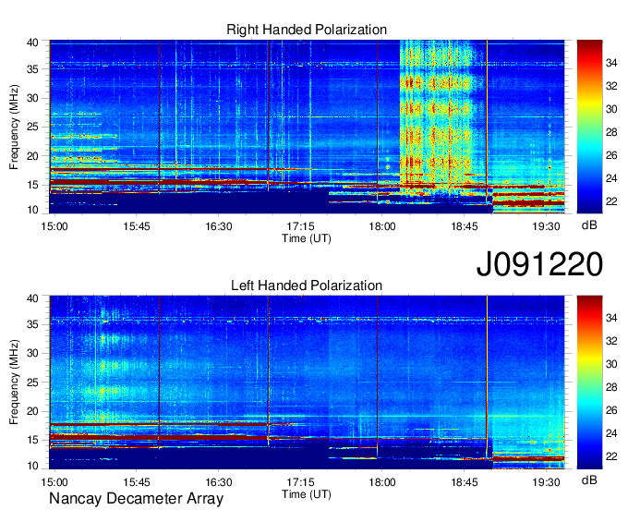The width and height of the screenshot is (628, 510).
Task: Click the 'dB' unit under the Left Handed color bar
Action: tap(589, 480)
